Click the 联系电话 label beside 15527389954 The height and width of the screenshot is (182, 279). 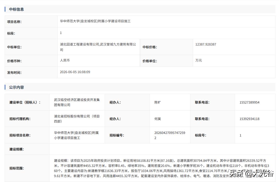[202, 102]
